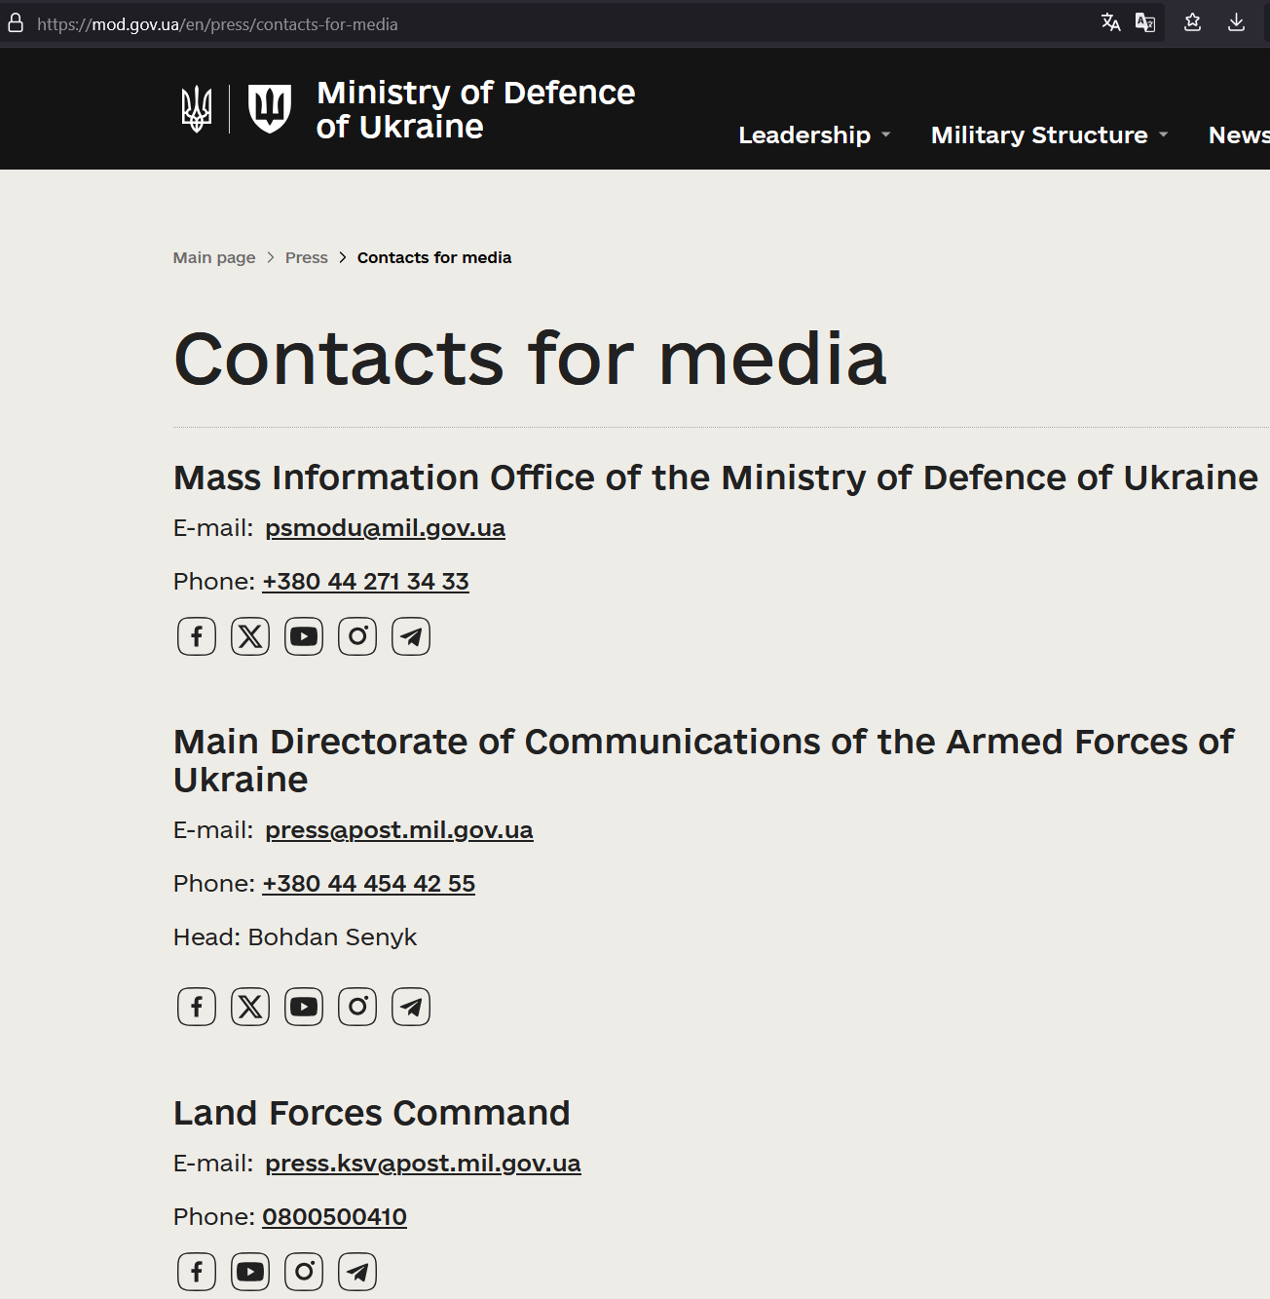Open Mass Information Office YouTube channel
Image resolution: width=1270 pixels, height=1299 pixels.
click(304, 636)
